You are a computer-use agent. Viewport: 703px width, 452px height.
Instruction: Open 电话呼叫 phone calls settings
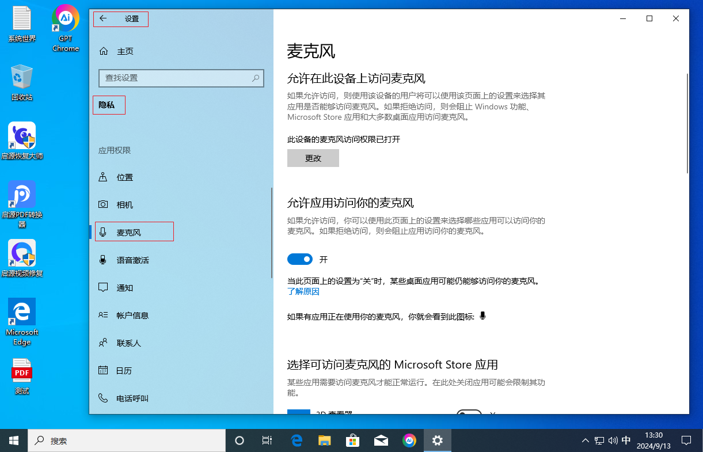tap(132, 398)
